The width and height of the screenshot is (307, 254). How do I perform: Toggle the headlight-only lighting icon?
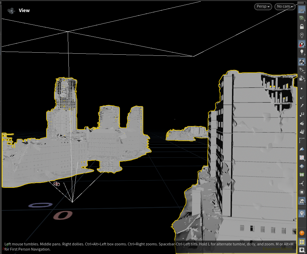click(302, 35)
